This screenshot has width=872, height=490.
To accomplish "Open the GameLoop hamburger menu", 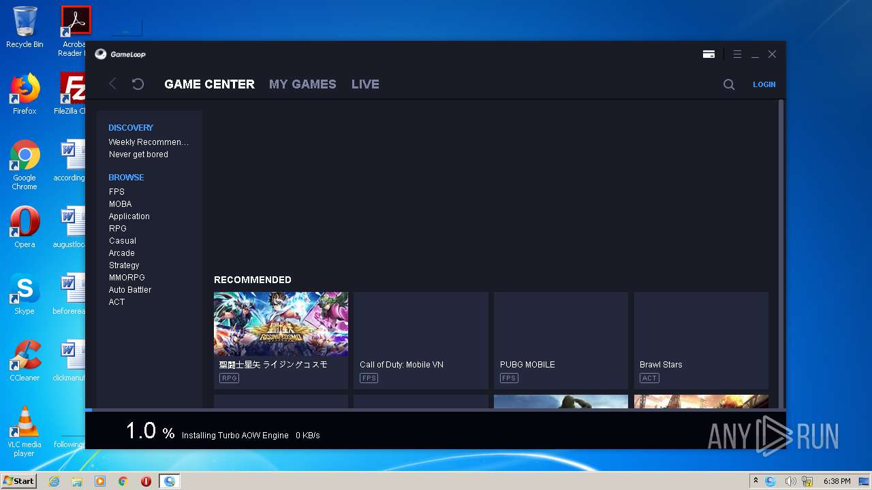I will click(x=737, y=54).
